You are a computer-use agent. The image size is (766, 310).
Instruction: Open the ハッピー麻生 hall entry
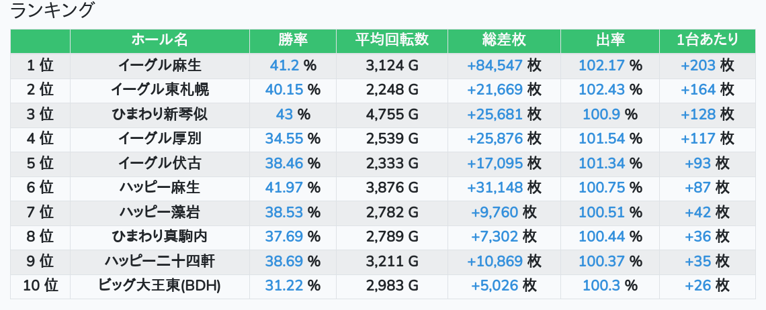[160, 187]
